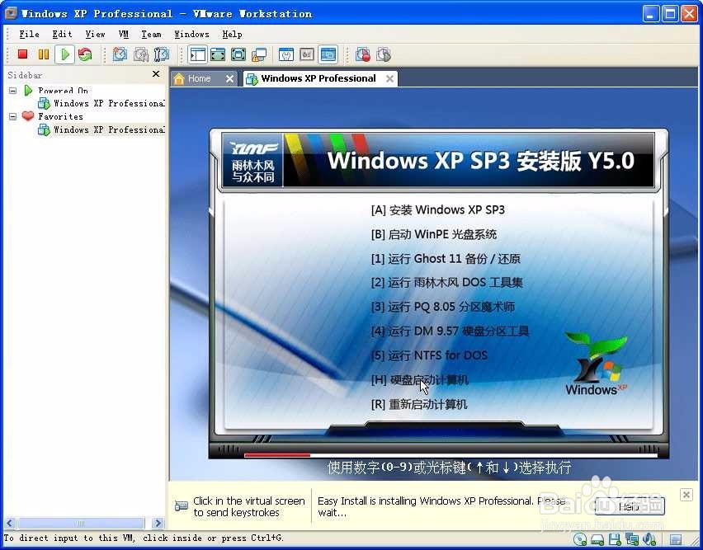Select the Windows XP Professional tab

321,79
